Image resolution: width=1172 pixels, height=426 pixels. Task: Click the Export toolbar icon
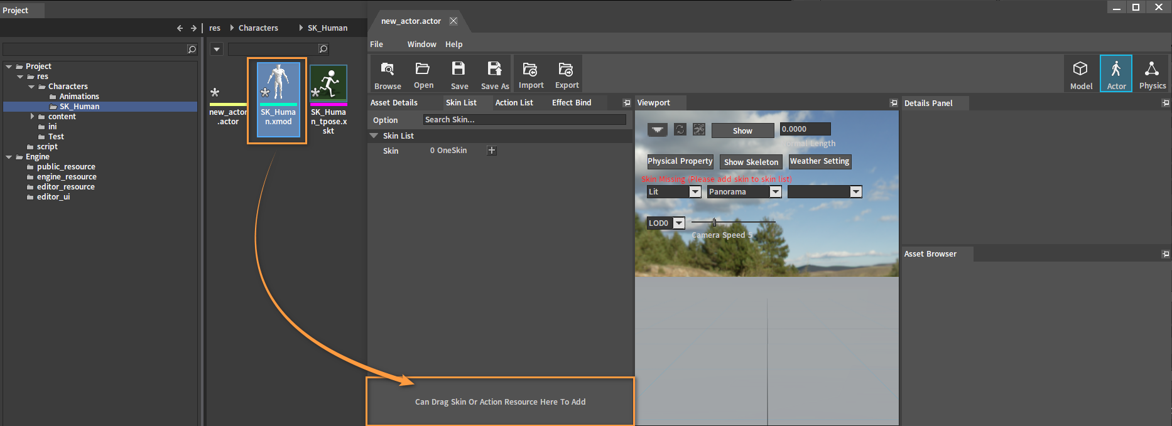click(567, 74)
